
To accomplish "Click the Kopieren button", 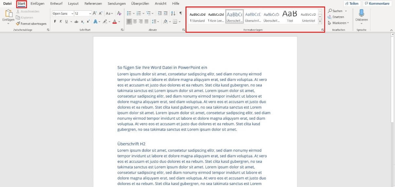I will point(25,17).
